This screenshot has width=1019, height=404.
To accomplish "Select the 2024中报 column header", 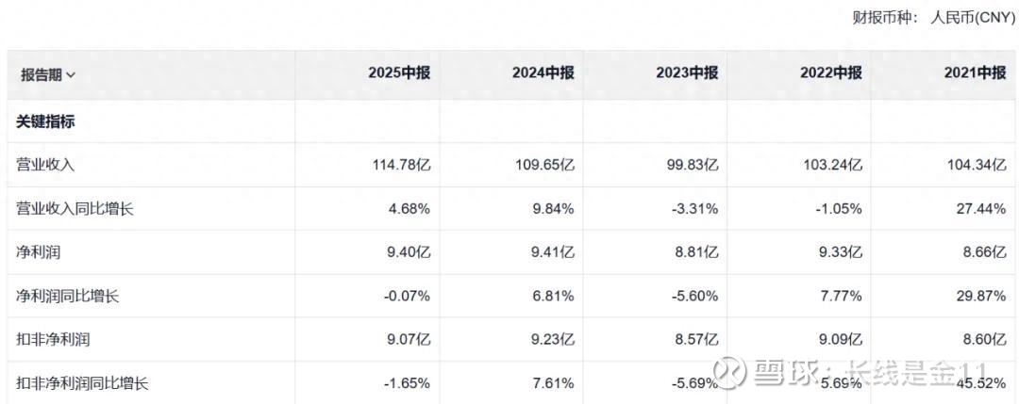I will (543, 73).
